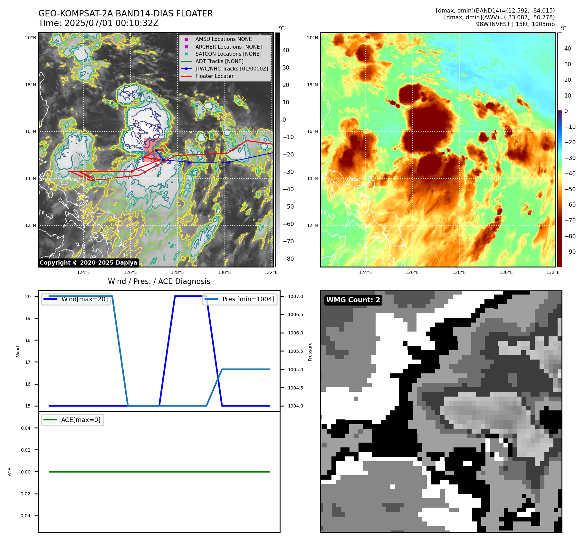Screen dimensions: 584x544
Task: Click the '−80' tick on the grayscale colorbar
Action: pos(288,259)
